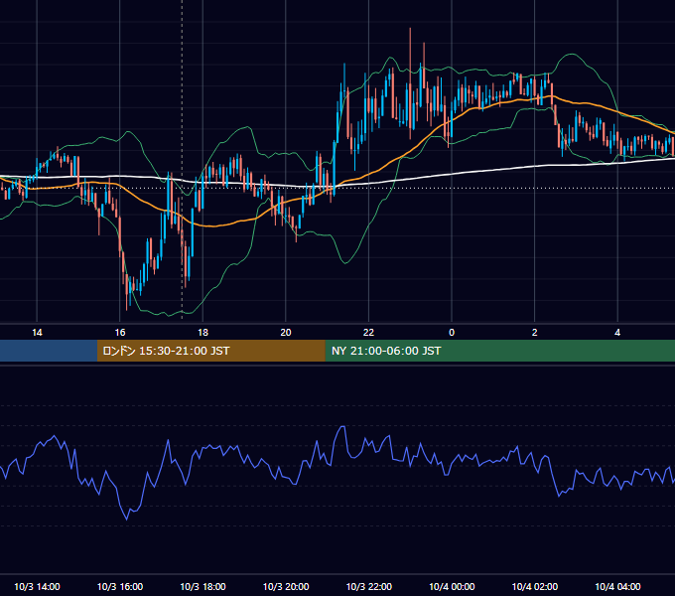This screenshot has height=596, width=675.
Task: Click the 16 hour label on upper axis
Action: [x=120, y=333]
